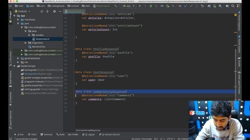Collapse the Gradle Scripts node arrow
The height and width of the screenshot is (140, 250).
(14, 66)
